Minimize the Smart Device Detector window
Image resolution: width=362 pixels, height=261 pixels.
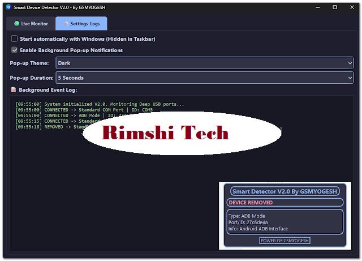[318, 7]
